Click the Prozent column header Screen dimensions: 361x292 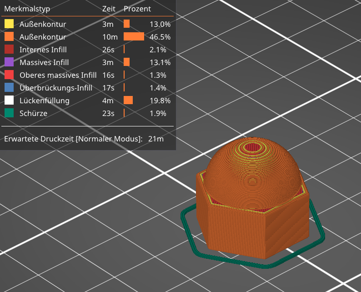tap(137, 9)
